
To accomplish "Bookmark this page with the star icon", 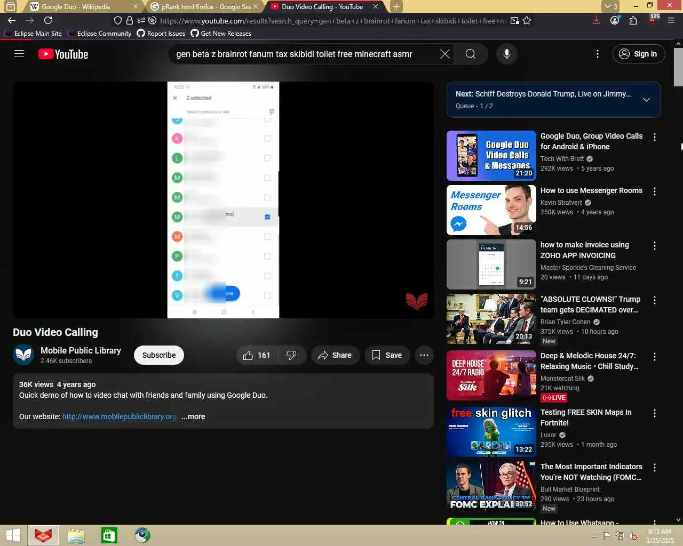I will pos(527,20).
